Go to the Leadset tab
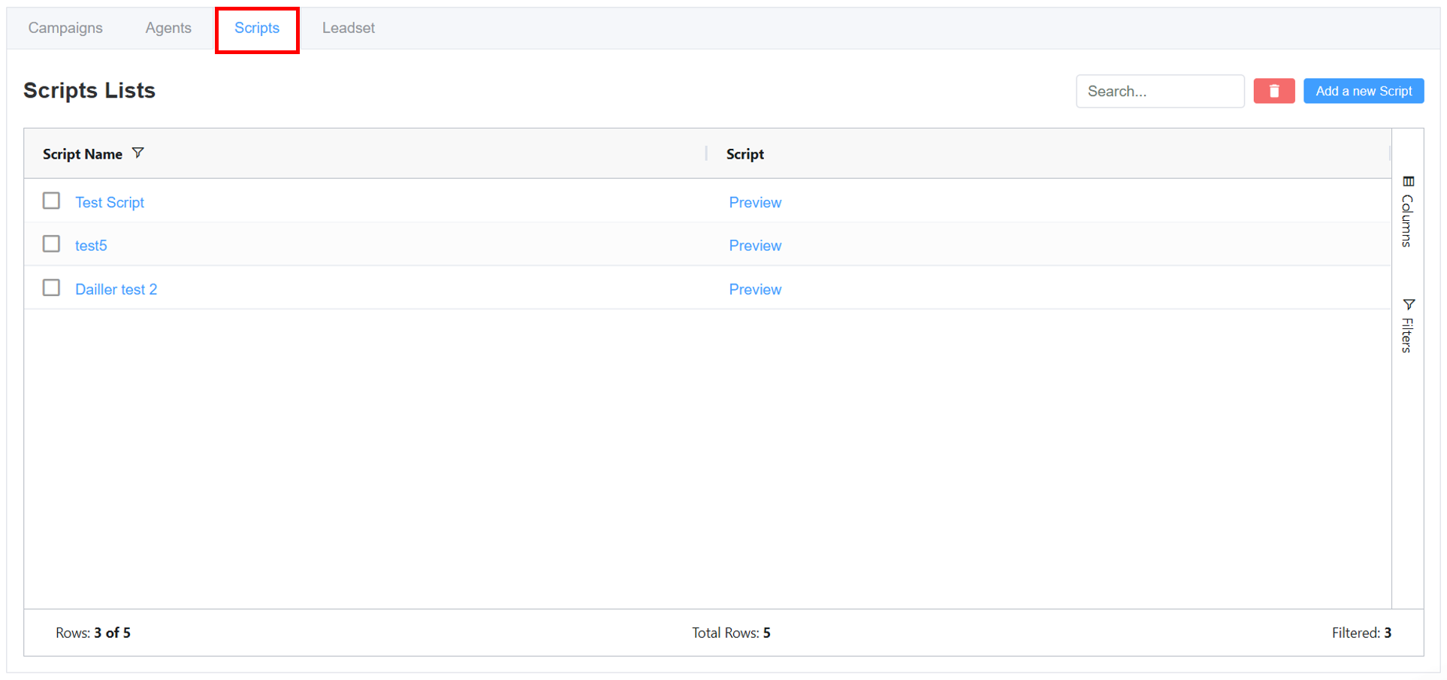The width and height of the screenshot is (1447, 680). pyautogui.click(x=348, y=28)
